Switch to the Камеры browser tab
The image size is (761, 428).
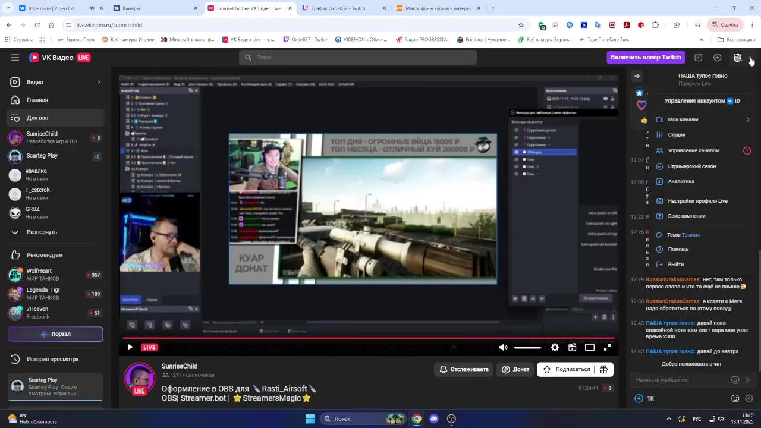point(156,8)
